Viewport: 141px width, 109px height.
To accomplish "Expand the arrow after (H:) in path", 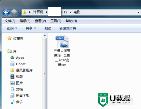I will point(70,12).
